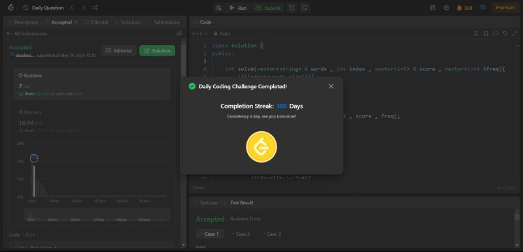
Task: Open the timer alarm clock icon
Action: [292, 8]
